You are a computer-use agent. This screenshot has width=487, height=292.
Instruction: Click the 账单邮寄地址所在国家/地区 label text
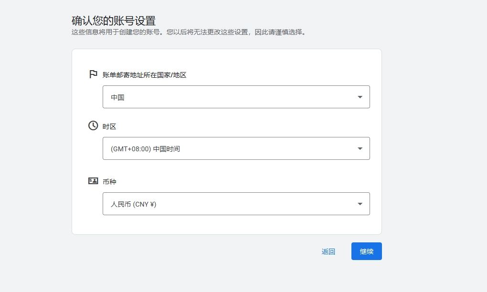[144, 75]
